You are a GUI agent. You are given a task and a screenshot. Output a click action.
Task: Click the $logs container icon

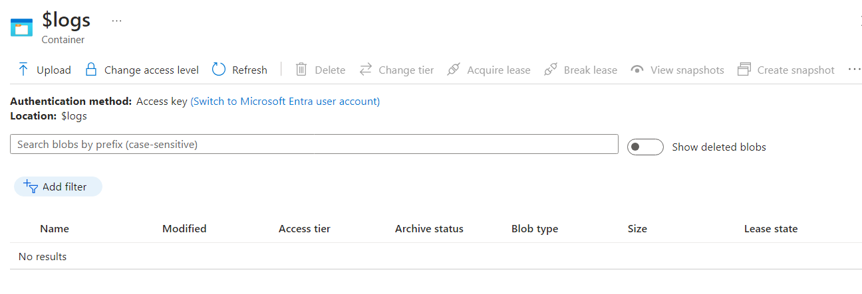tap(21, 27)
